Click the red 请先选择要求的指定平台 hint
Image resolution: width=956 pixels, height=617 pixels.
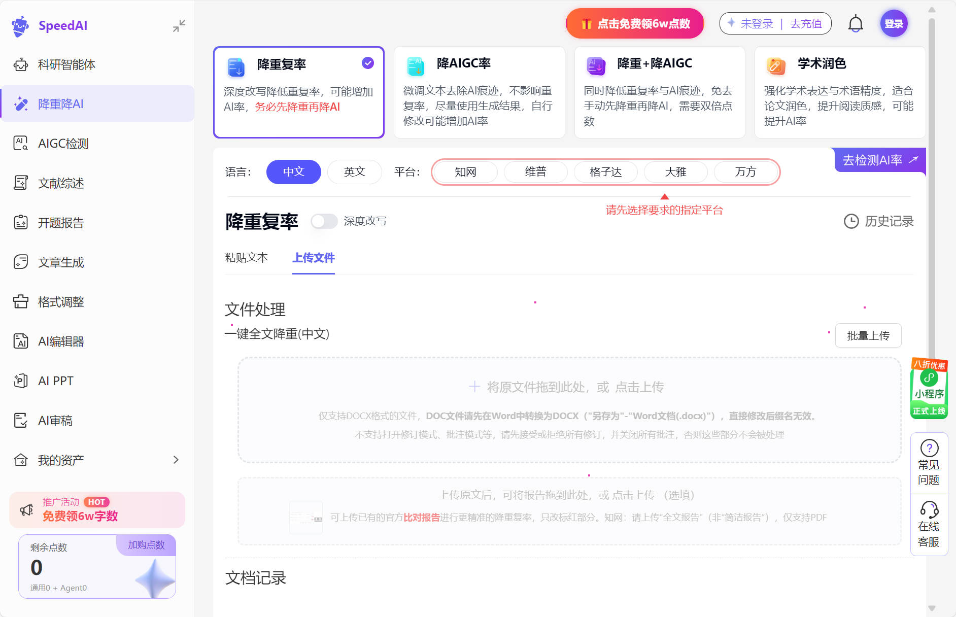(x=664, y=210)
